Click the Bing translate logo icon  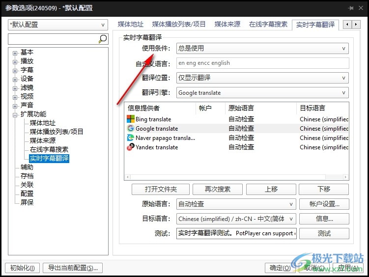[131, 119]
